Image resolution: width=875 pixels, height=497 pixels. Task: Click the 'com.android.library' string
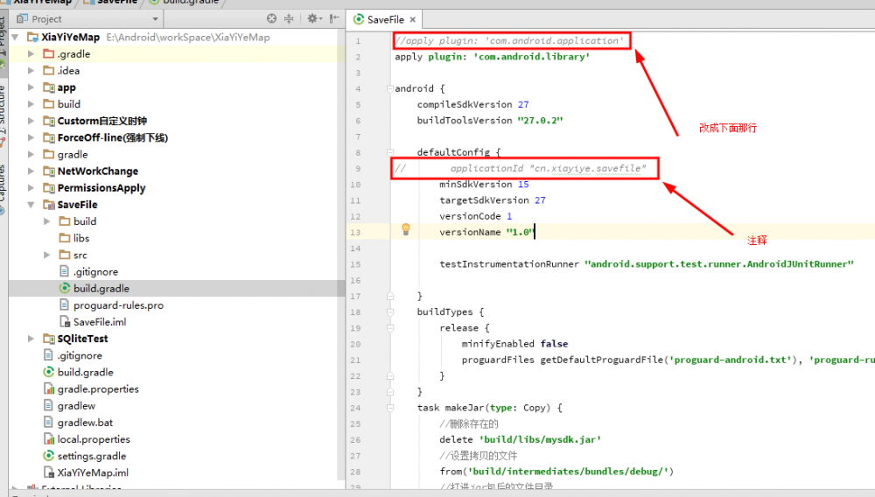point(531,57)
